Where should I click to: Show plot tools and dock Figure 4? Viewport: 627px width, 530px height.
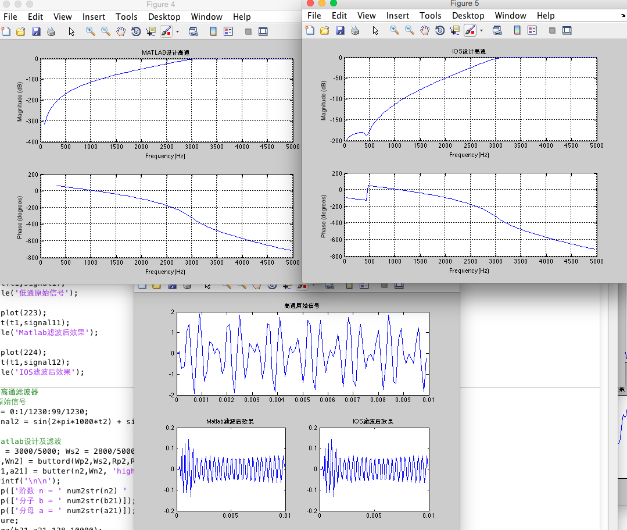(x=263, y=31)
